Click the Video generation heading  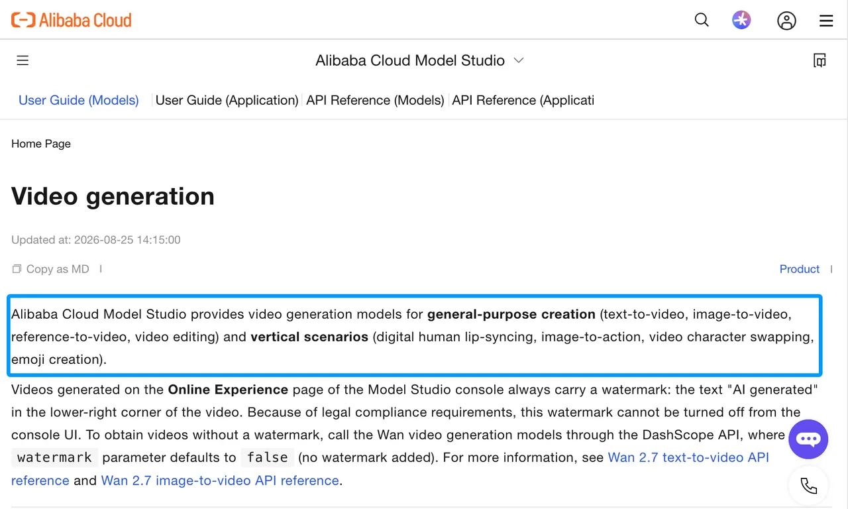click(x=113, y=196)
